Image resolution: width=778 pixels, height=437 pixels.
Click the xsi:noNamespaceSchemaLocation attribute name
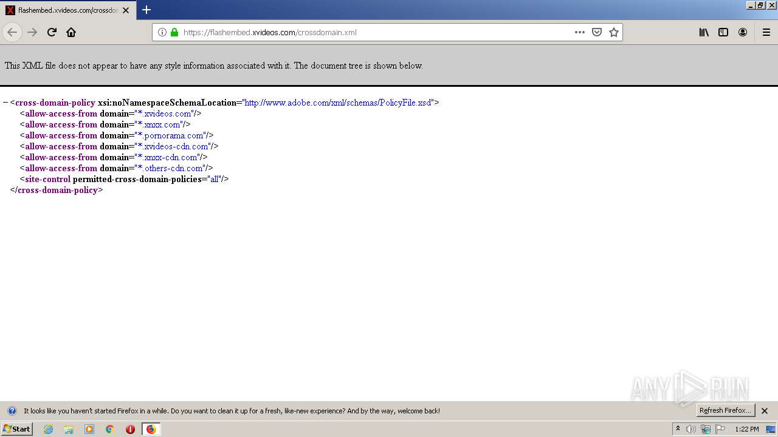(x=167, y=103)
